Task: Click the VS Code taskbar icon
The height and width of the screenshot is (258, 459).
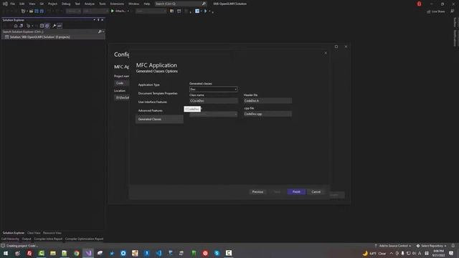Action: click(x=158, y=253)
